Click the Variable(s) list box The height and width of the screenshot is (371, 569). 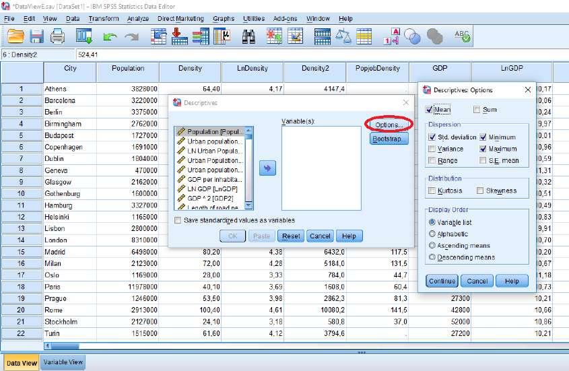click(x=321, y=168)
